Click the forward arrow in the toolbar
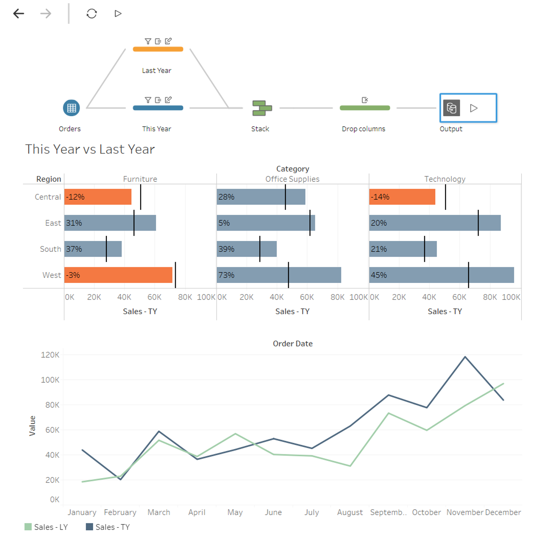 coord(45,14)
